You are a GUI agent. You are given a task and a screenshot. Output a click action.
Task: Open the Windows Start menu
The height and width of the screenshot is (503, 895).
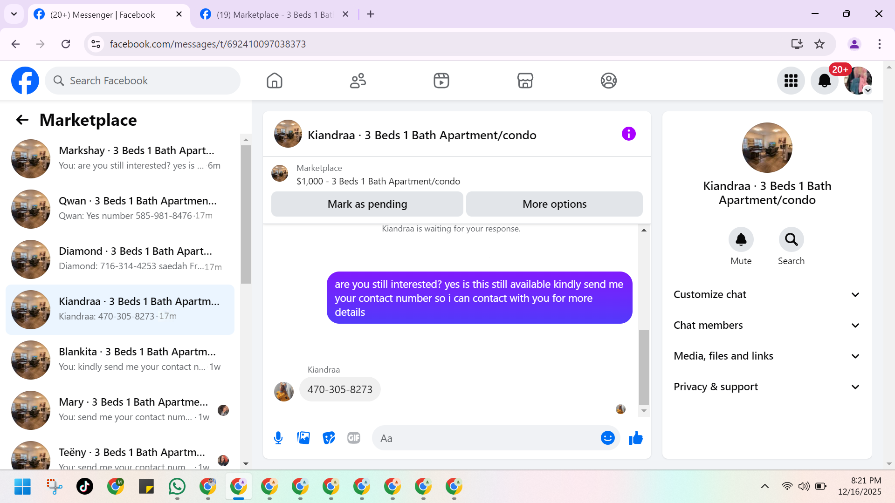(x=22, y=486)
